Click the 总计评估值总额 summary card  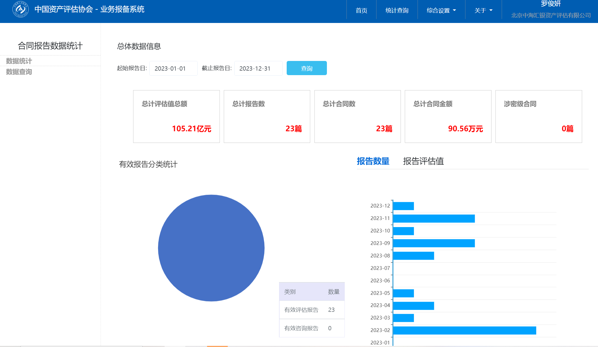tap(176, 117)
